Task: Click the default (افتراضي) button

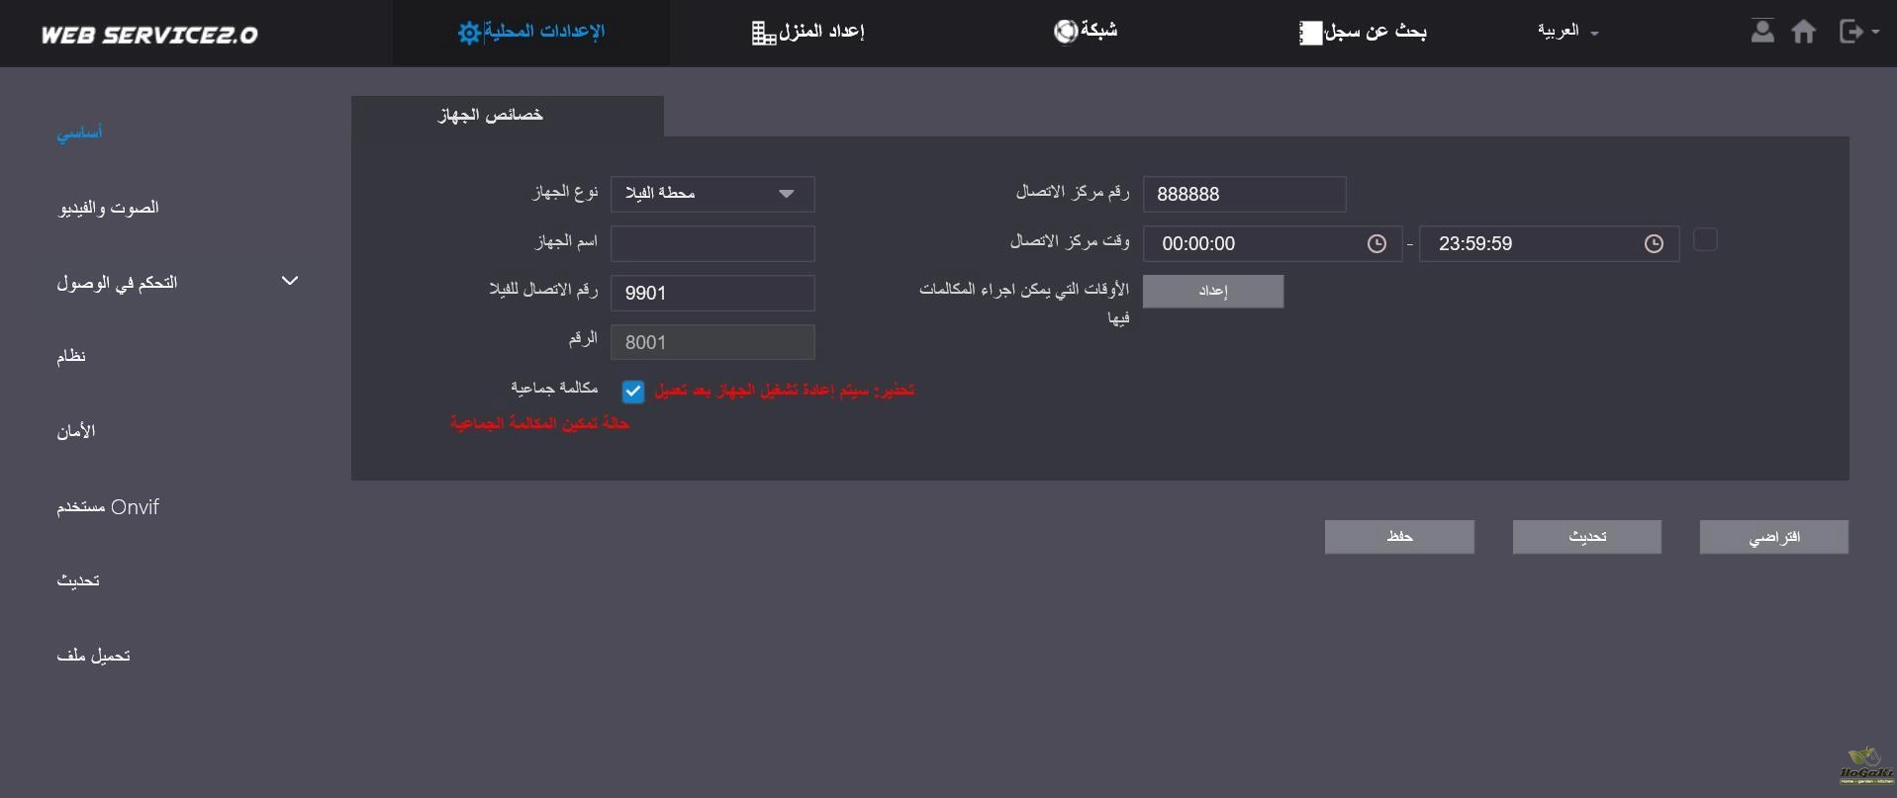Action: click(1773, 537)
